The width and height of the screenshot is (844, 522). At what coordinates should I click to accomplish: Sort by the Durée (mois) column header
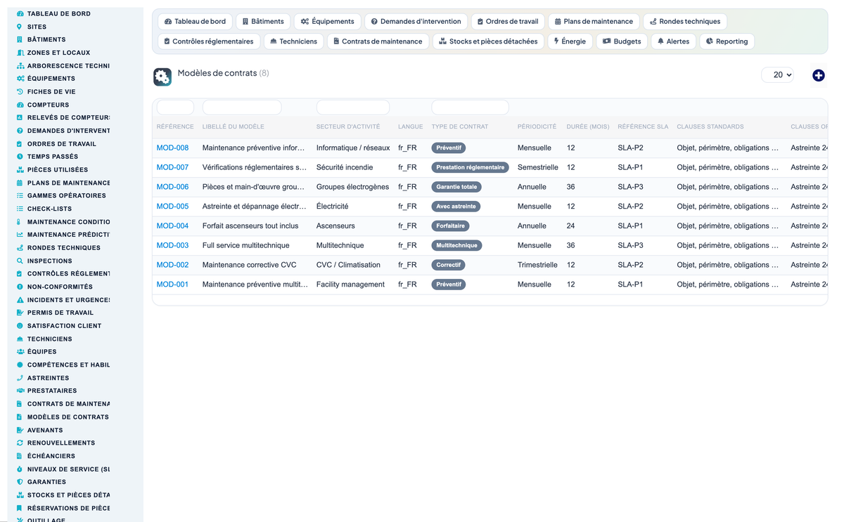pyautogui.click(x=588, y=127)
